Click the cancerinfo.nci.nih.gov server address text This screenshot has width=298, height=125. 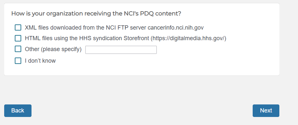176,28
